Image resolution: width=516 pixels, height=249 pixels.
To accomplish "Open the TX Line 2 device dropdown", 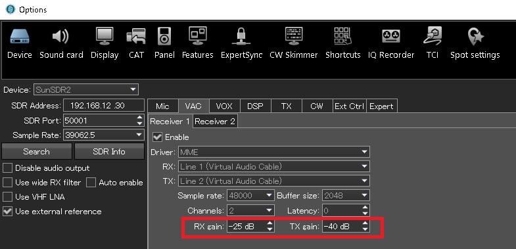I will click(x=274, y=181).
